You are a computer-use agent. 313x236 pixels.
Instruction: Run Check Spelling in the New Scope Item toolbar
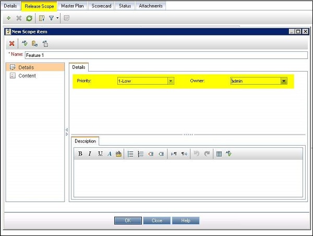(x=25, y=43)
